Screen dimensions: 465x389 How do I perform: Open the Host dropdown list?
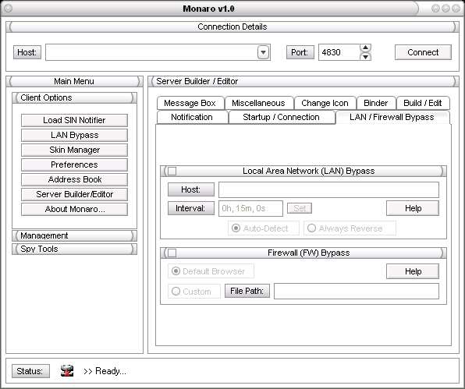coord(263,52)
